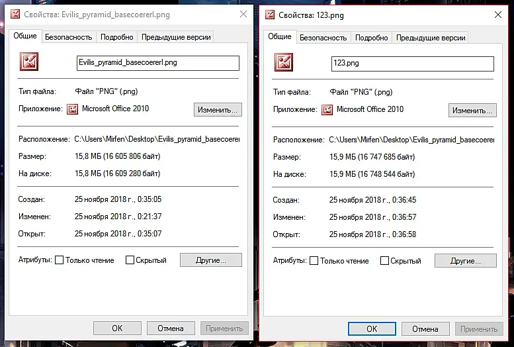The image size is (514, 347).
Task: Click 'Microsoft Office 2010' text in the Evilis_pyramid window
Action: coord(115,109)
